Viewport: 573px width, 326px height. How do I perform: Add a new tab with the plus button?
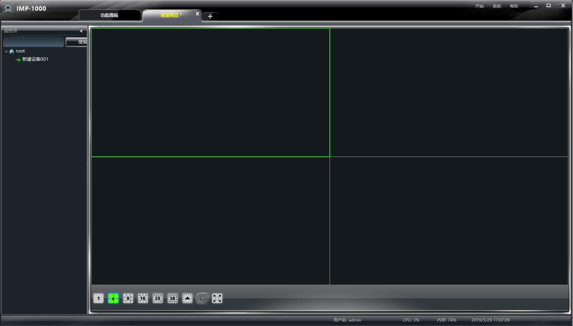click(x=210, y=16)
